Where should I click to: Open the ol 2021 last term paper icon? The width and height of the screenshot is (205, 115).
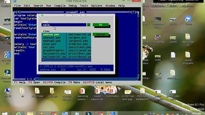tap(128, 95)
